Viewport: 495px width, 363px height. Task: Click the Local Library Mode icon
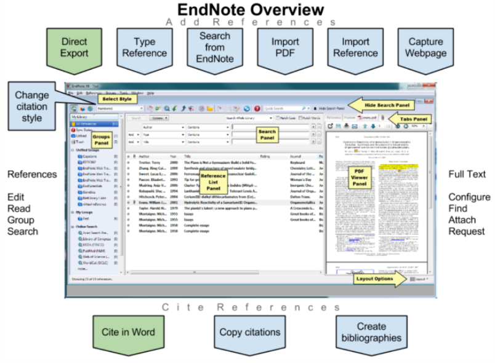click(x=82, y=108)
